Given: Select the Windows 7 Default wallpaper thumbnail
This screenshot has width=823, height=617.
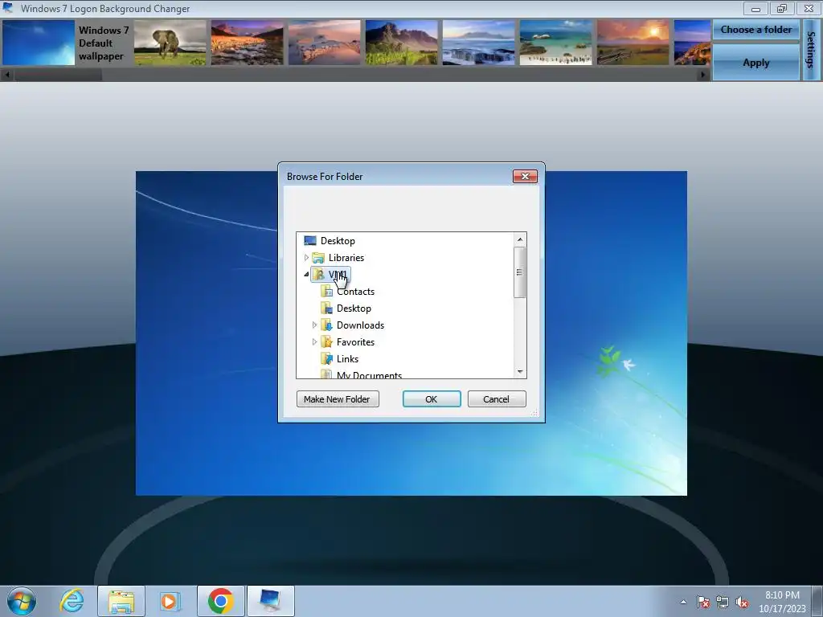Looking at the screenshot, I should [39, 43].
